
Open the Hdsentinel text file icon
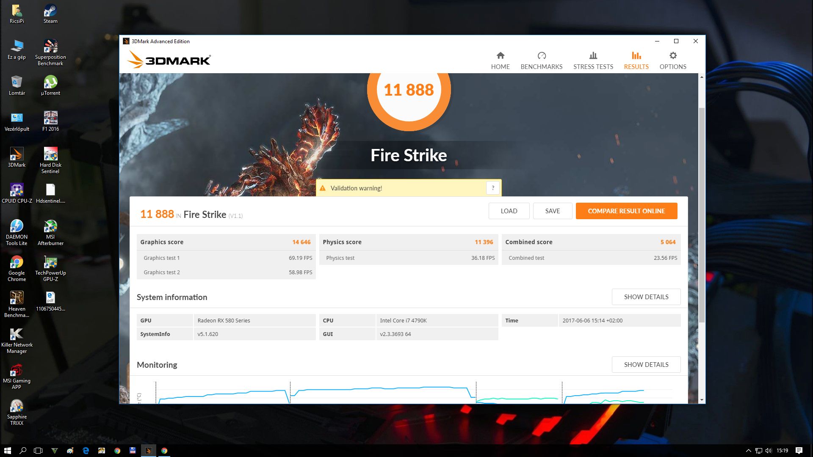point(50,193)
